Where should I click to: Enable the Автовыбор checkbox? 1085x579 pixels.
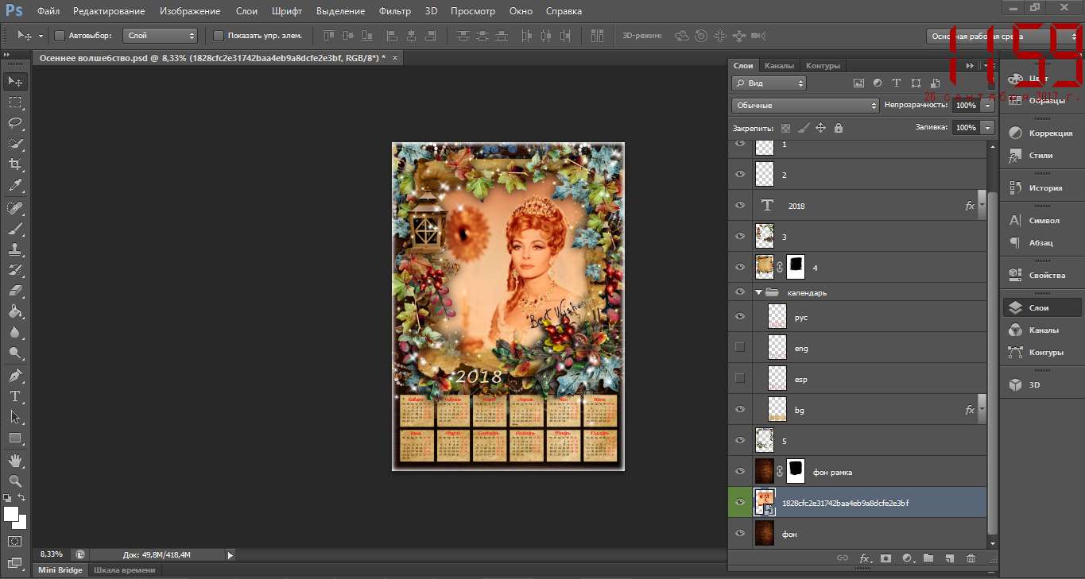pyautogui.click(x=60, y=36)
